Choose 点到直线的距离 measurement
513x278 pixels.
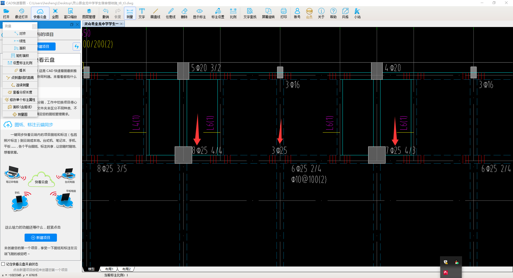(20, 78)
